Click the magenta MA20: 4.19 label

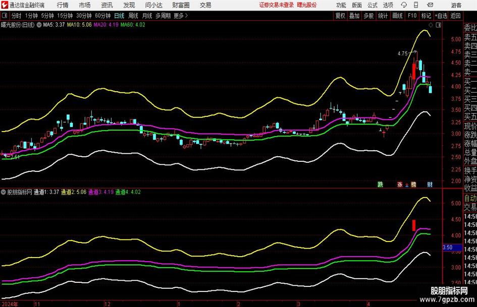pyautogui.click(x=106, y=25)
